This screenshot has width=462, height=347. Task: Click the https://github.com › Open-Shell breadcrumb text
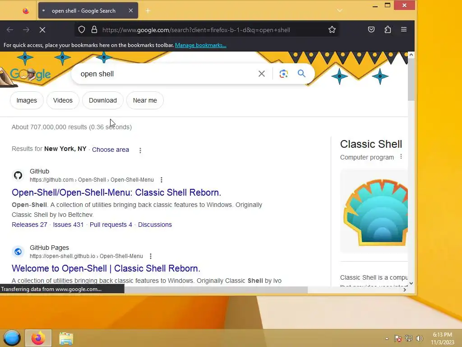coord(92,180)
